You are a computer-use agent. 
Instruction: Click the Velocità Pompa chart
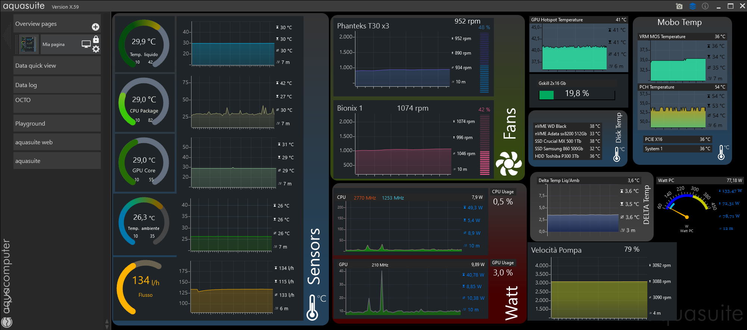[x=599, y=288]
